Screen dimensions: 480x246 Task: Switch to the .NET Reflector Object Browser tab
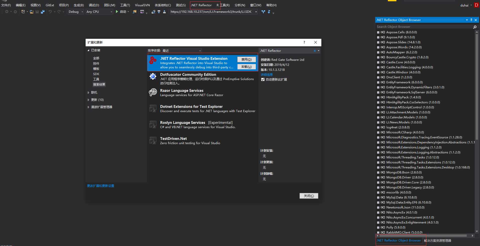click(399, 240)
